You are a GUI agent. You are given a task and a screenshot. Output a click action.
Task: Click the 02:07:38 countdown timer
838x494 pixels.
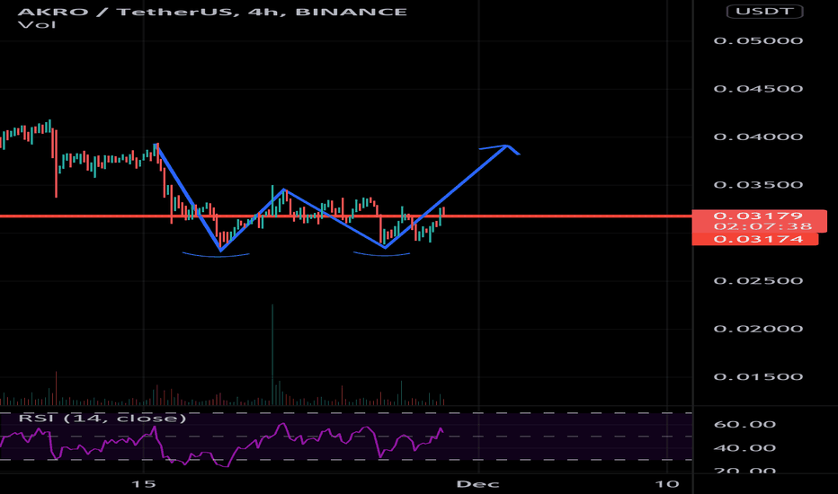(x=762, y=226)
